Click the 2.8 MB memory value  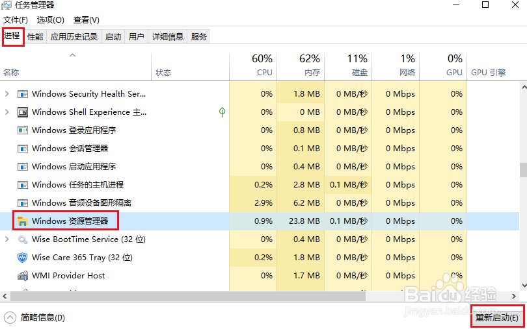click(x=306, y=184)
